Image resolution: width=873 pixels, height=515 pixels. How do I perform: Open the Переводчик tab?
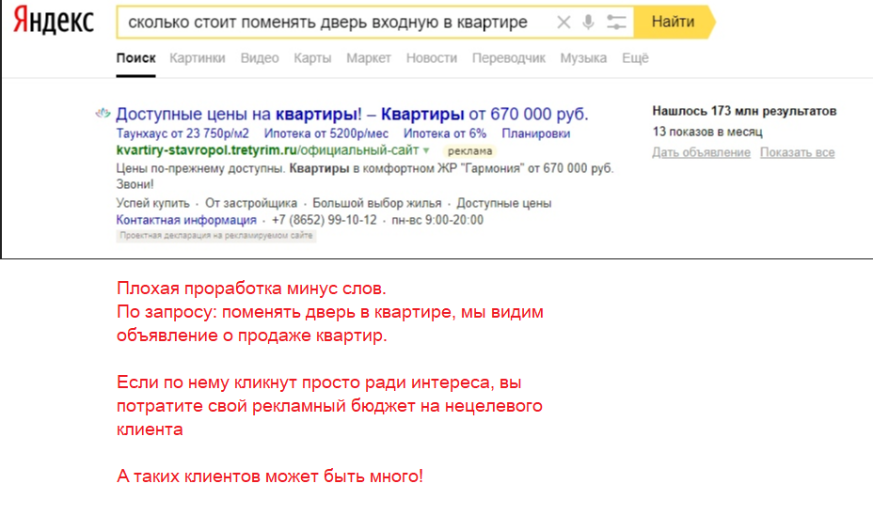509,58
